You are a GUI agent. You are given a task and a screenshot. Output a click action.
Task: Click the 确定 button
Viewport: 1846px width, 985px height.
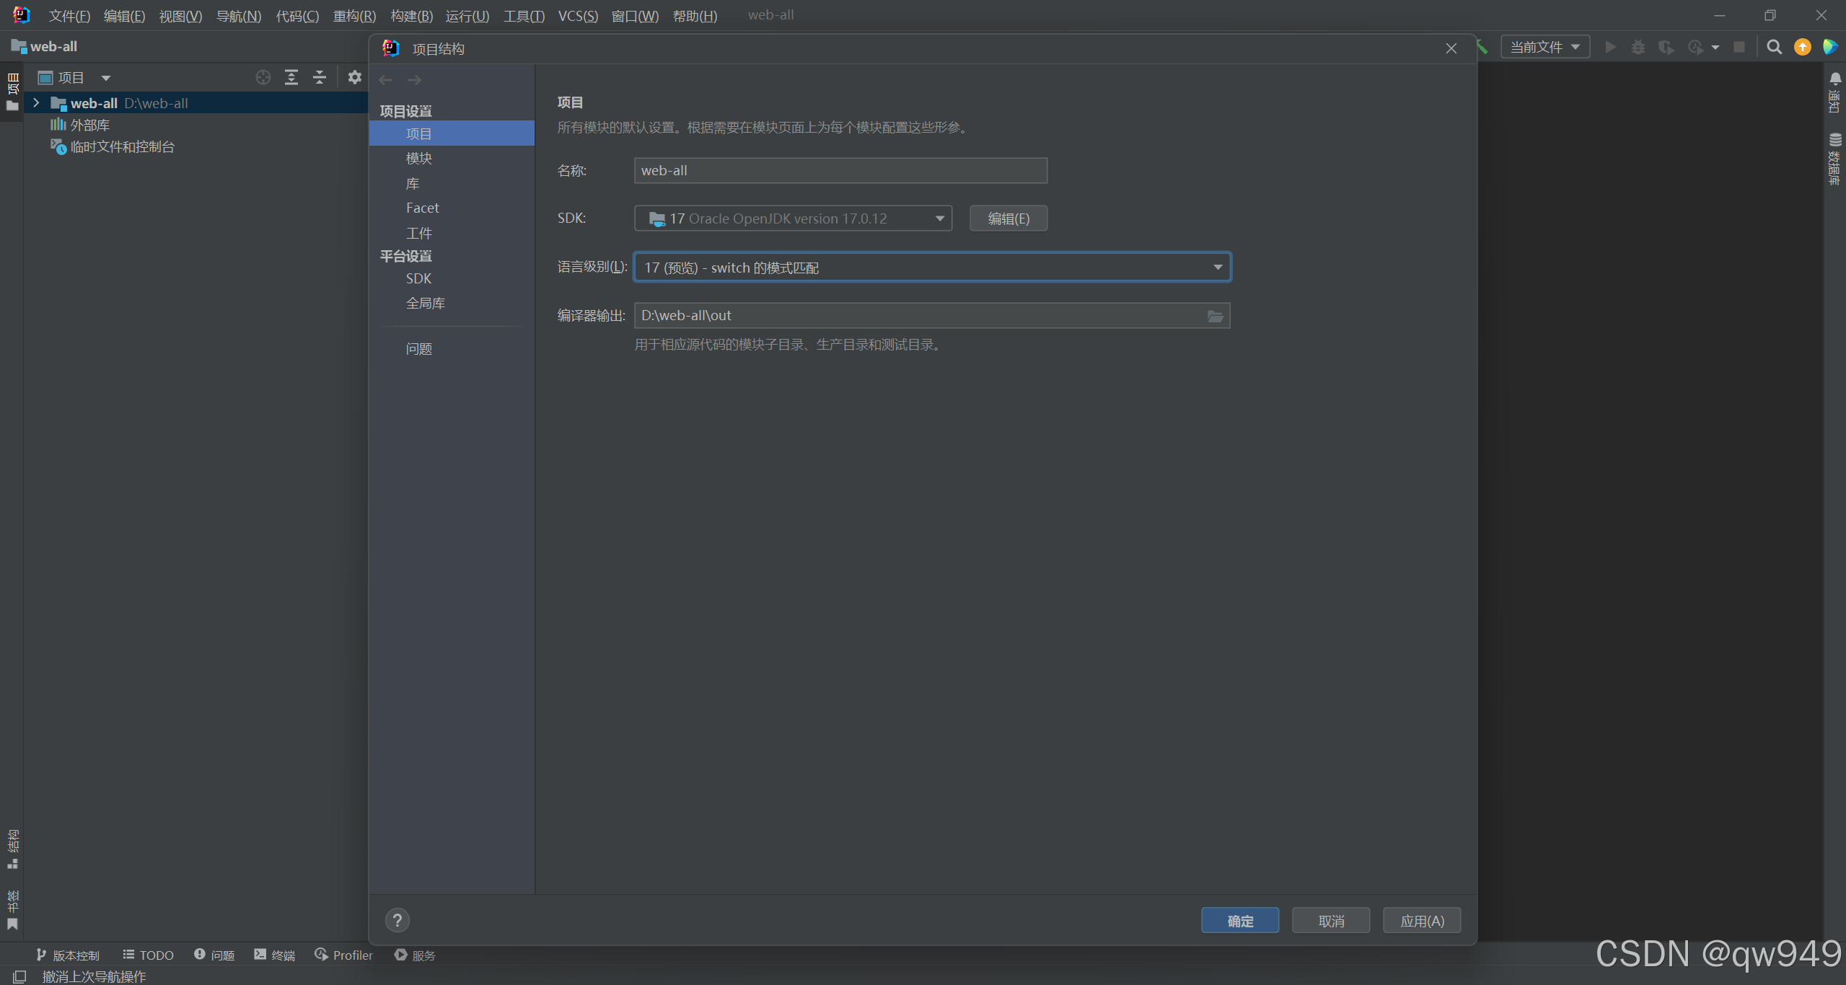click(1239, 921)
